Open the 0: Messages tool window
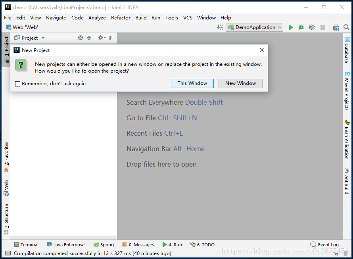The image size is (353, 259). tap(138, 245)
